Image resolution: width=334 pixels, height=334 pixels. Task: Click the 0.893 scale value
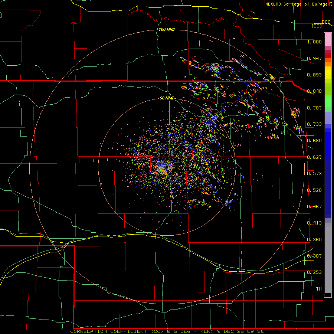coord(314,75)
